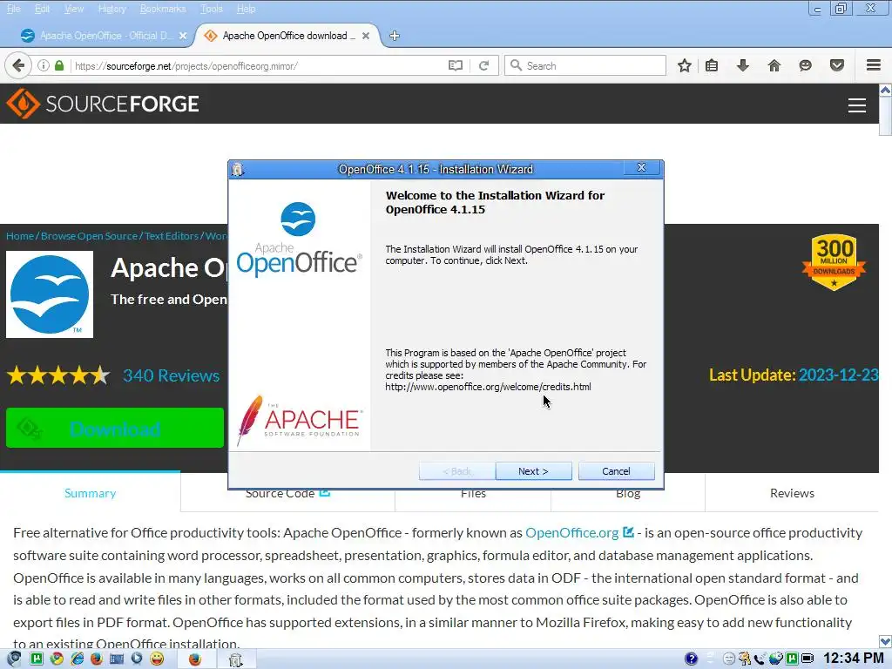Open the media player taskbar icon
892x669 pixels.
(x=137, y=659)
